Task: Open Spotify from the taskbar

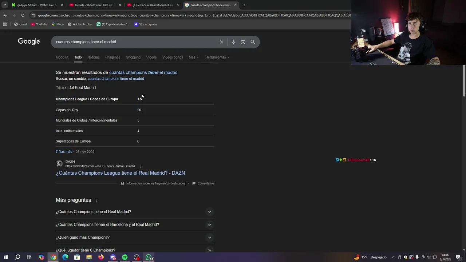Action: (x=125, y=257)
